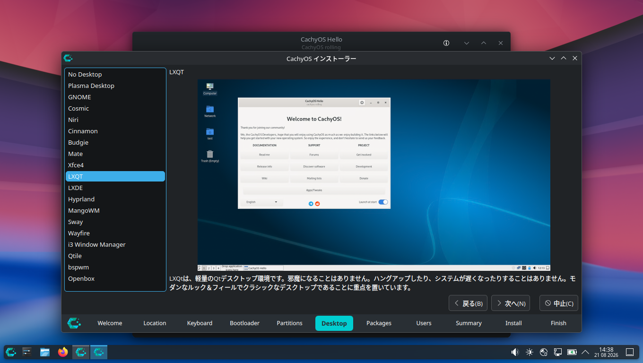Cancel the installation with 中止(C)
643x363 pixels.
[559, 303]
